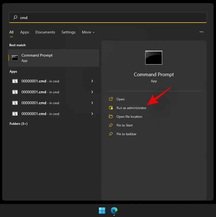The width and height of the screenshot is (216, 217).
Task: Choose Pin to taskbar
Action: 126,134
